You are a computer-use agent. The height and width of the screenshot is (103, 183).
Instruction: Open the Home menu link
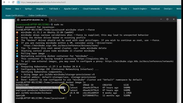(x=8, y=9)
